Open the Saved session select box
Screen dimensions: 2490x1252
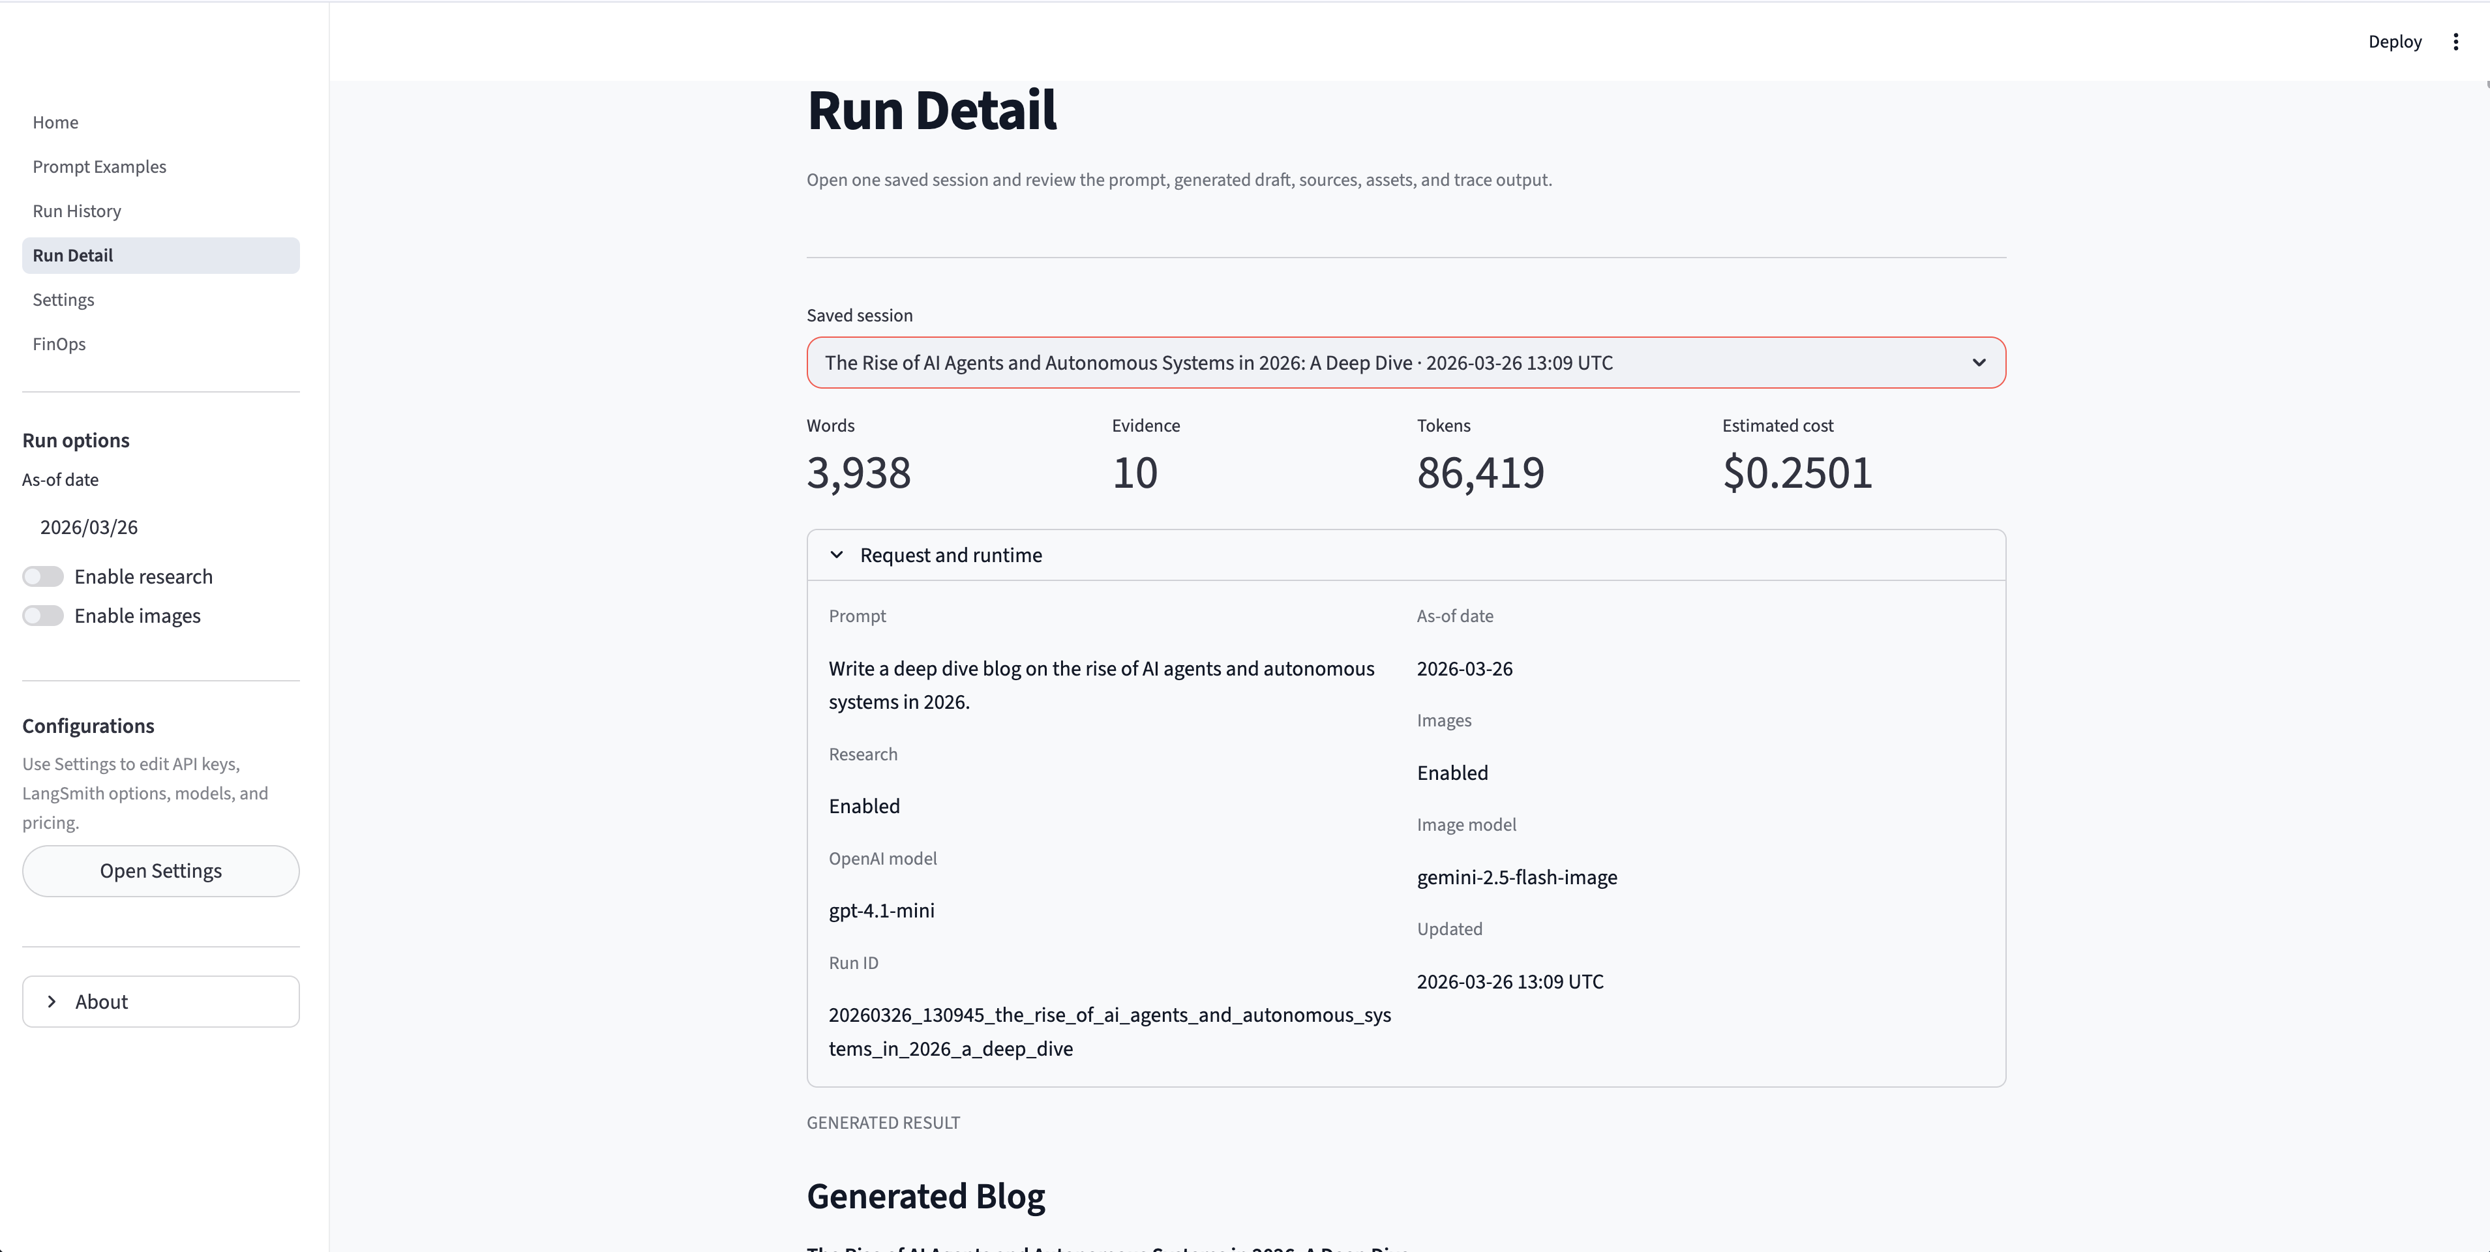click(x=1392, y=363)
